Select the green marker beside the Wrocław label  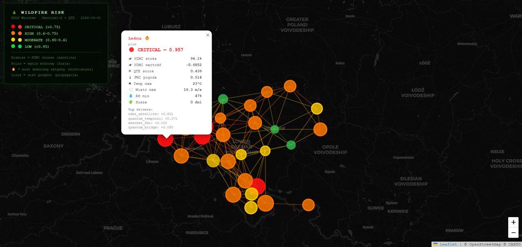click(x=275, y=129)
